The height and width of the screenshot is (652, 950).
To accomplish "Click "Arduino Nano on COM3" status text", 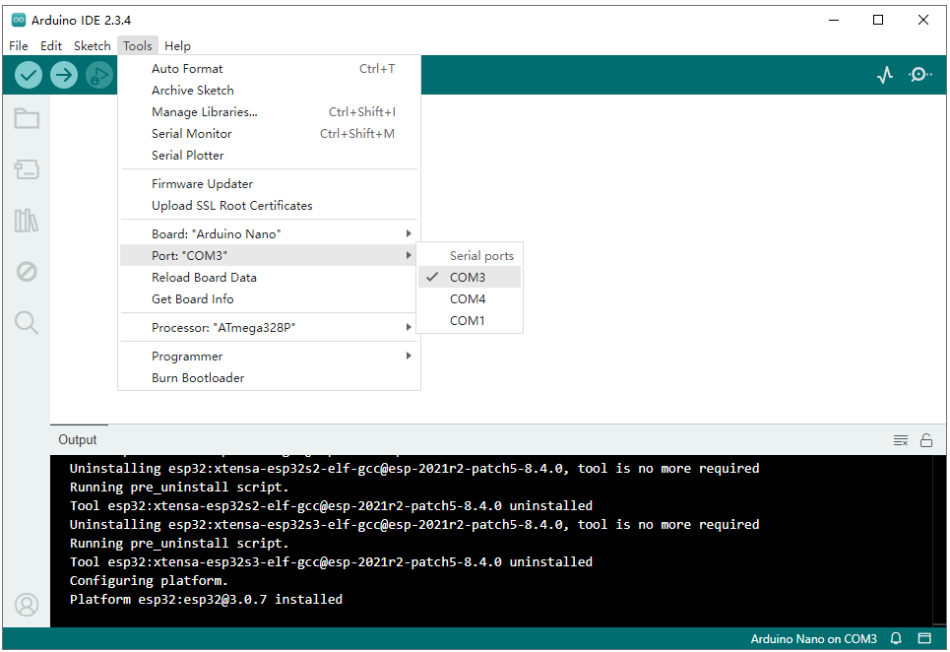I will pyautogui.click(x=813, y=638).
